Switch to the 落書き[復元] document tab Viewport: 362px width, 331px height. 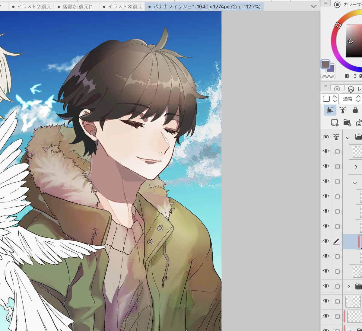click(77, 6)
